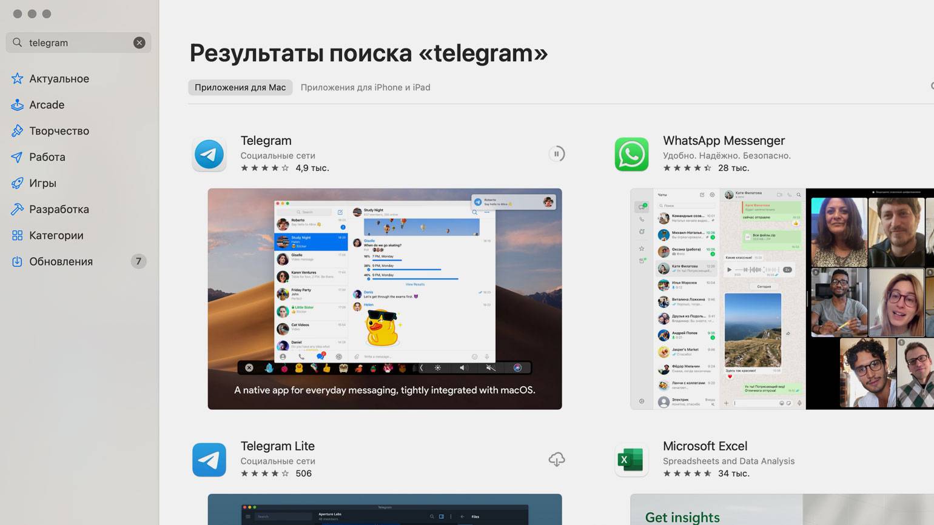Open the Работа section

click(47, 157)
